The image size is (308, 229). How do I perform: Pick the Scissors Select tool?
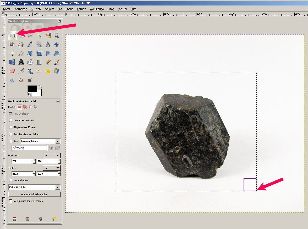coord(57,35)
